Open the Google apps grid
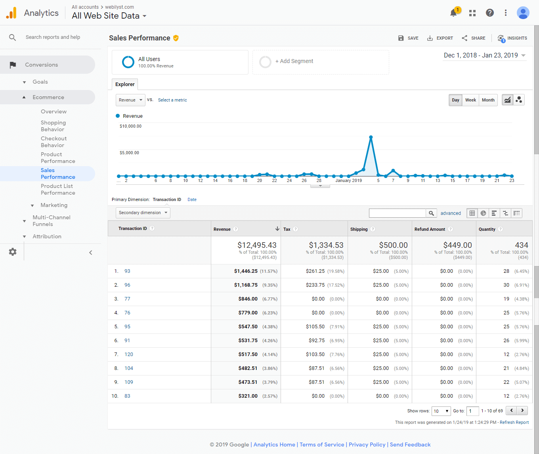 pos(472,13)
